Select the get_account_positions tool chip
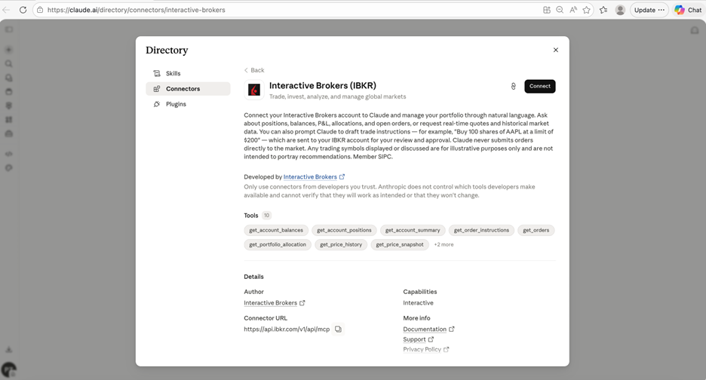The width and height of the screenshot is (706, 380). [x=344, y=230]
